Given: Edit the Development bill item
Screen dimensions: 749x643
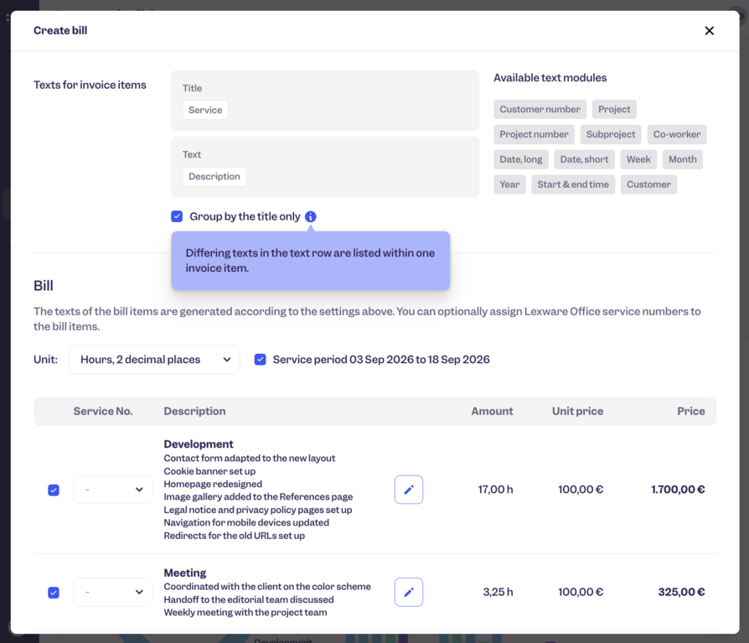Looking at the screenshot, I should (408, 490).
